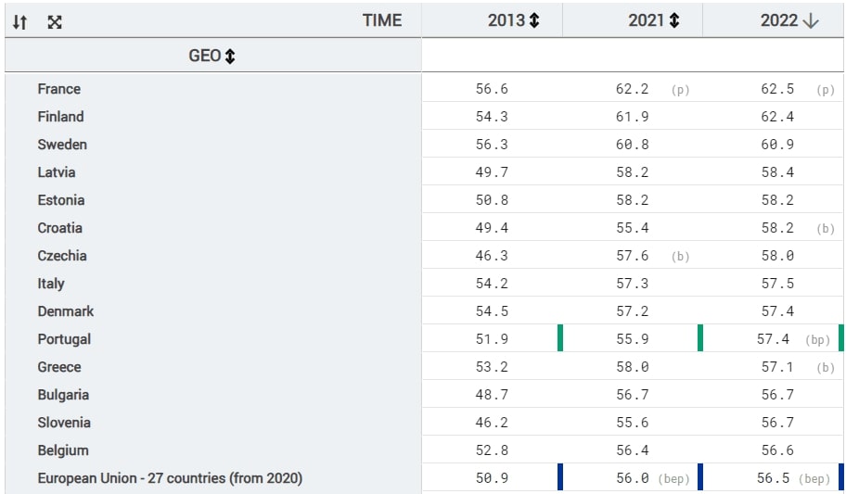Click the green marker in Portugal 2013 cell
The height and width of the screenshot is (494, 846).
[560, 338]
